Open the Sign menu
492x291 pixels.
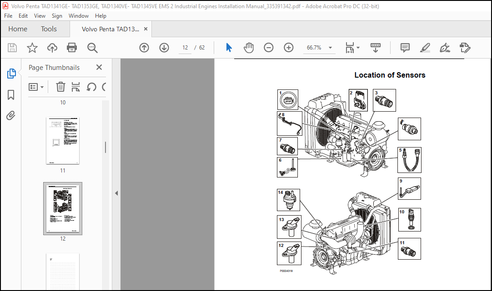[57, 15]
